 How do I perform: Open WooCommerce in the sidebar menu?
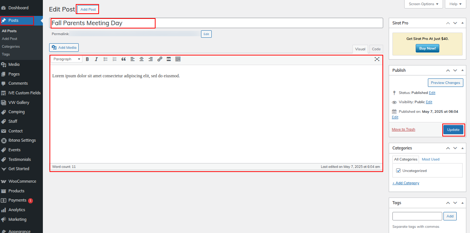tap(22, 182)
